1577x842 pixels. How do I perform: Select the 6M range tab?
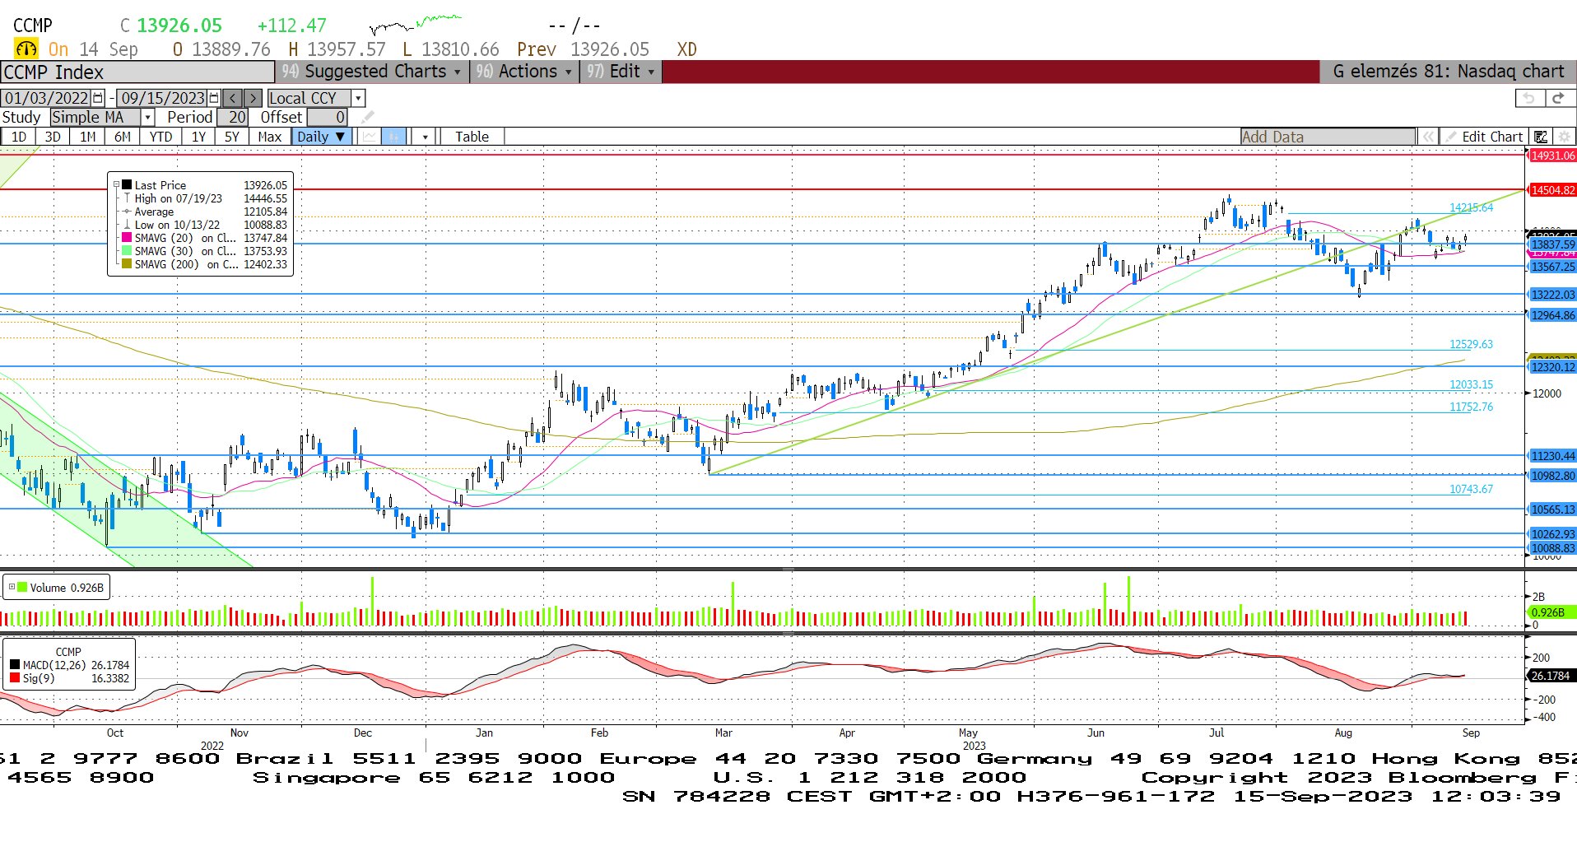click(123, 137)
